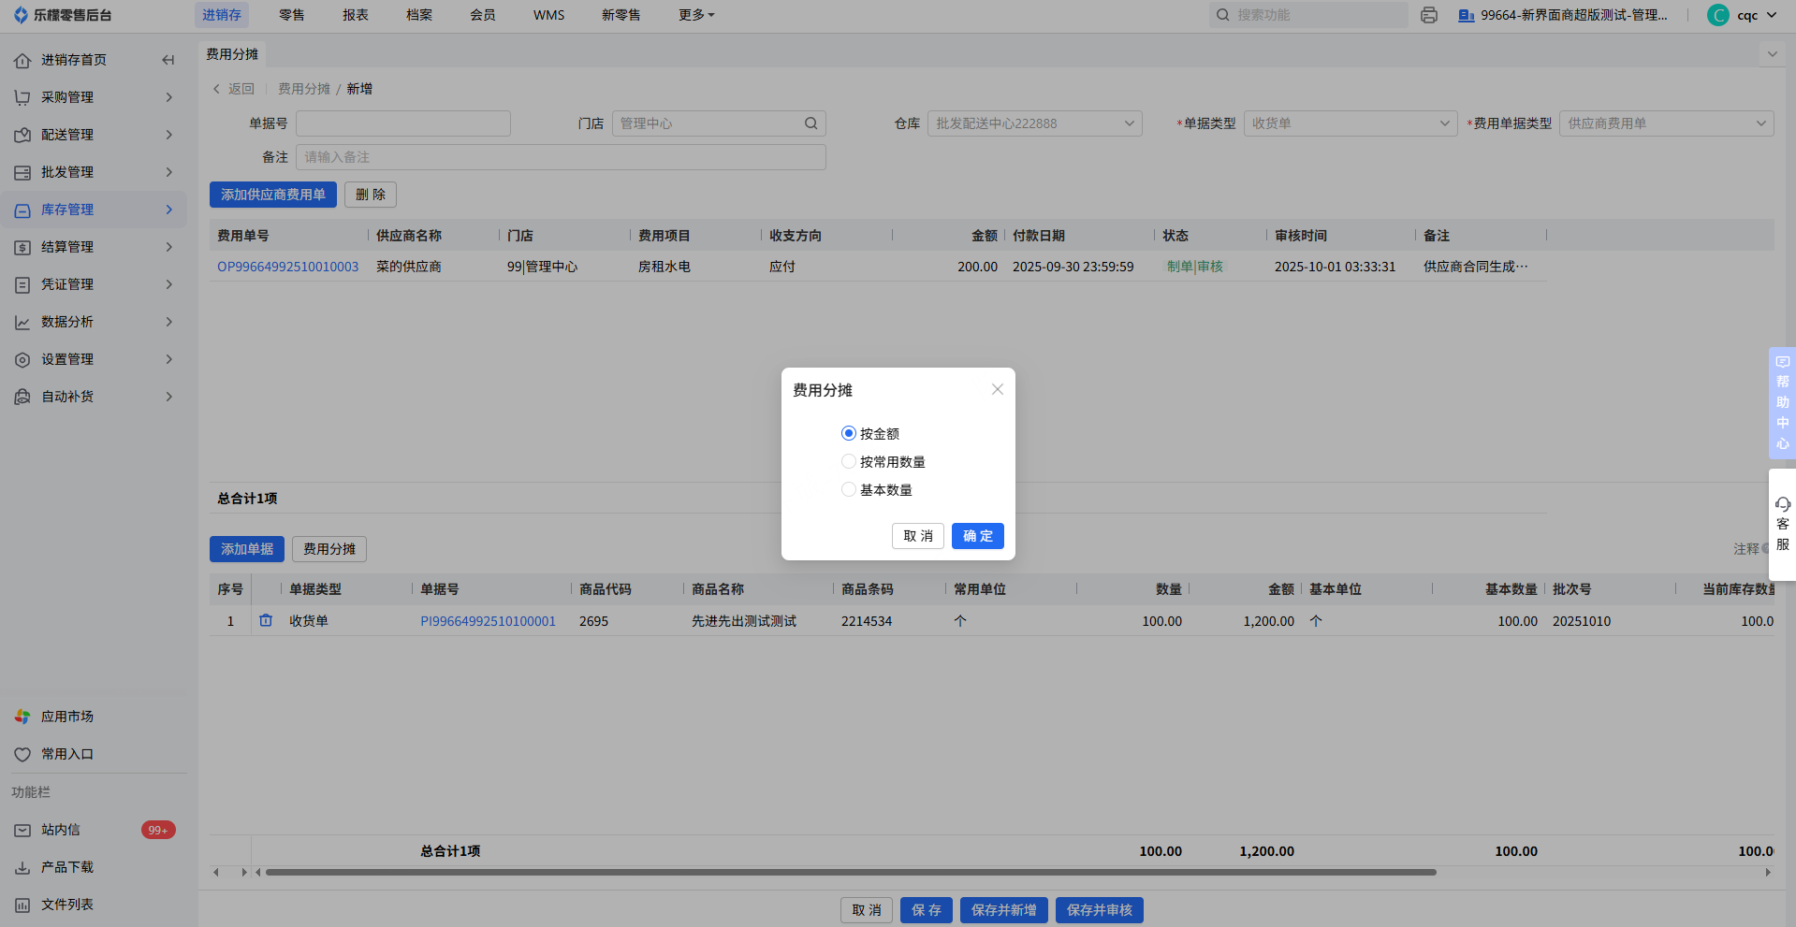Click the 配送管理 box icon

[22, 135]
